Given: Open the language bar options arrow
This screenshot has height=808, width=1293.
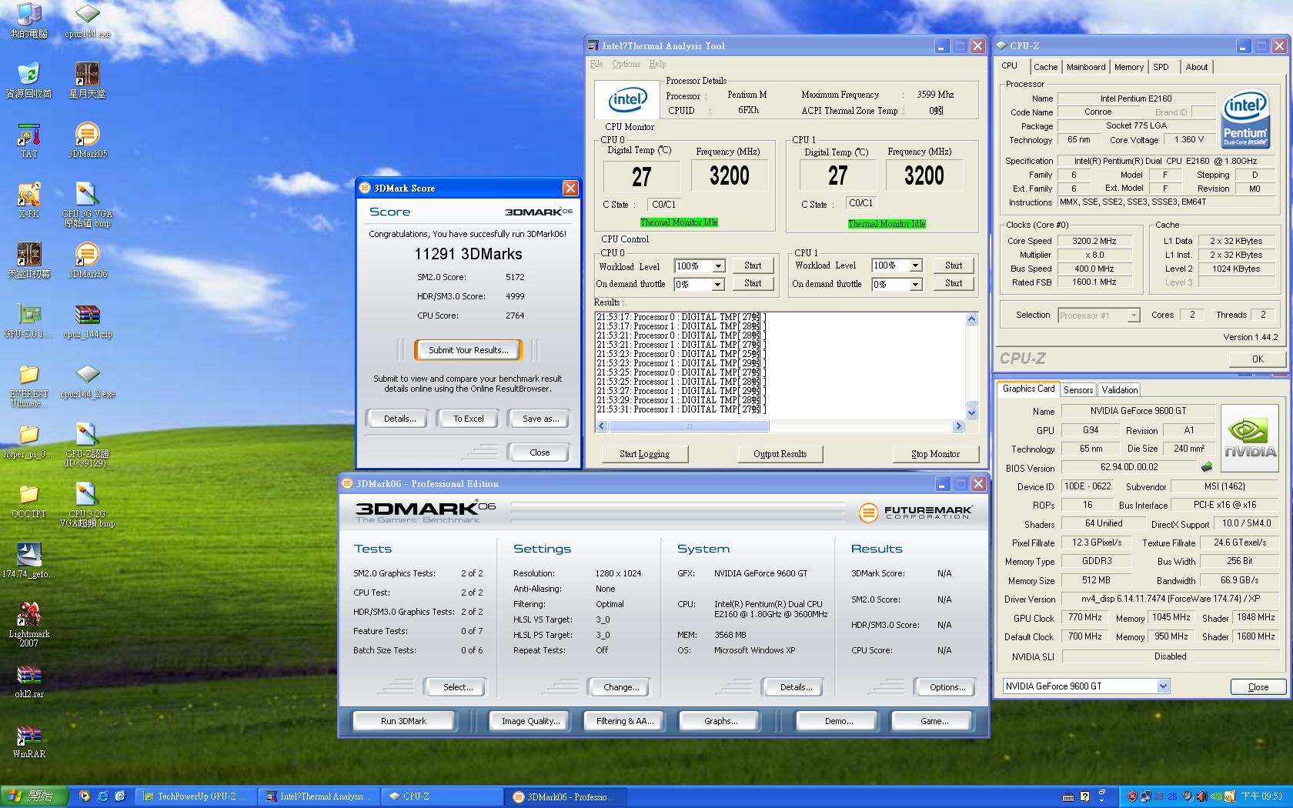Looking at the screenshot, I should pos(1101,800).
